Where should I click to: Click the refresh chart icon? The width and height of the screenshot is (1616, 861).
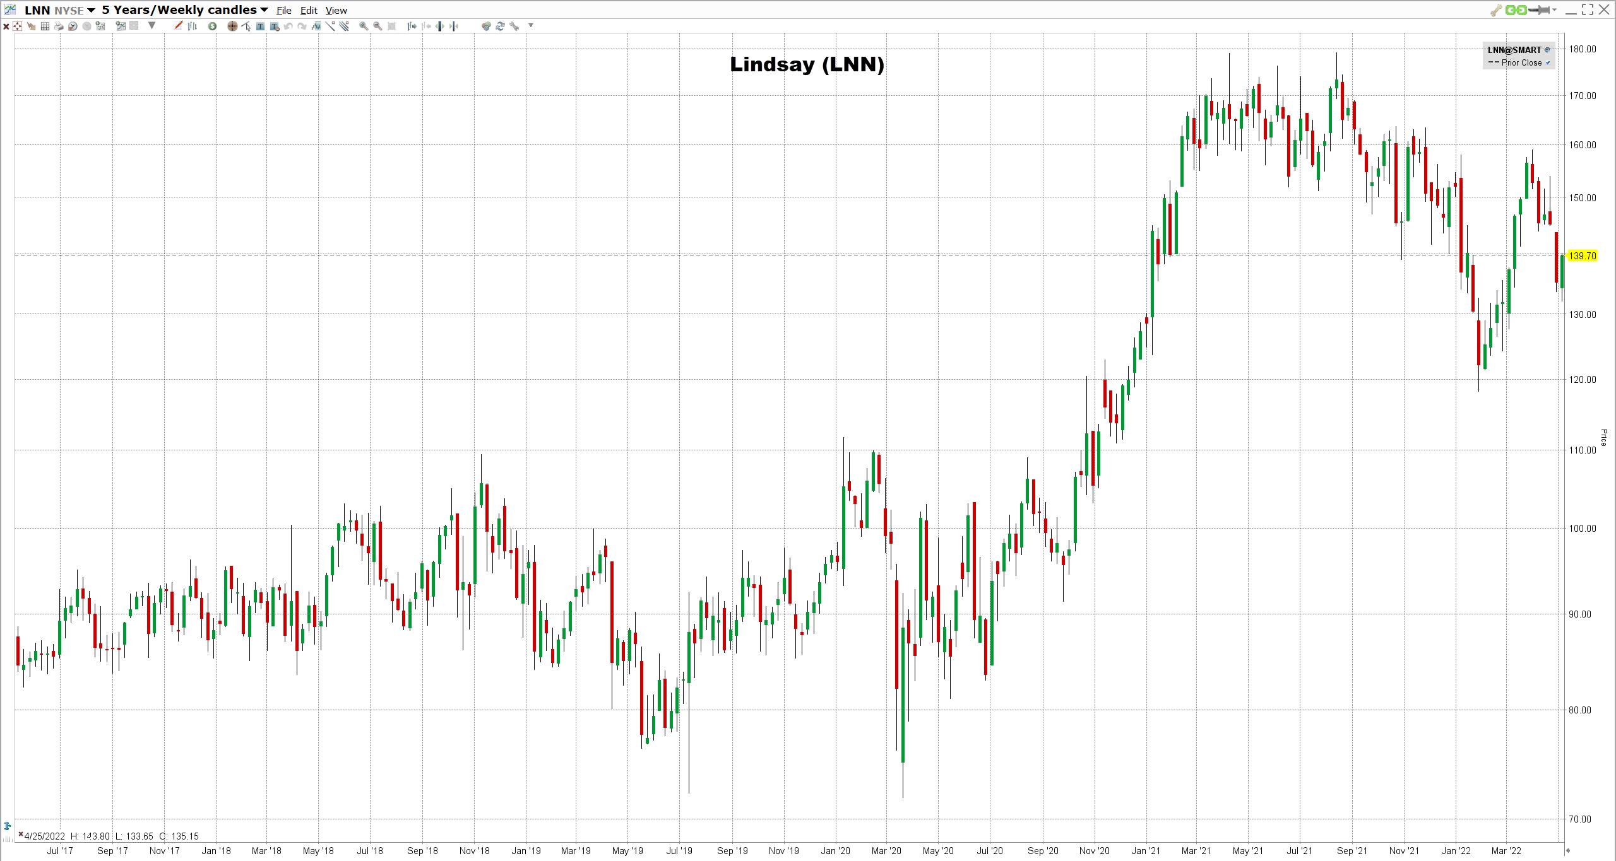pos(500,26)
